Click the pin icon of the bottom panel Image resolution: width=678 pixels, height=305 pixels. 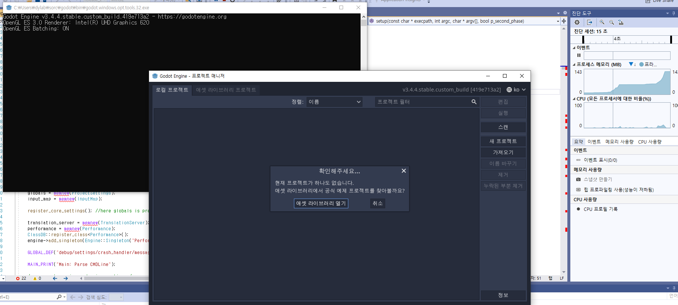[674, 288]
